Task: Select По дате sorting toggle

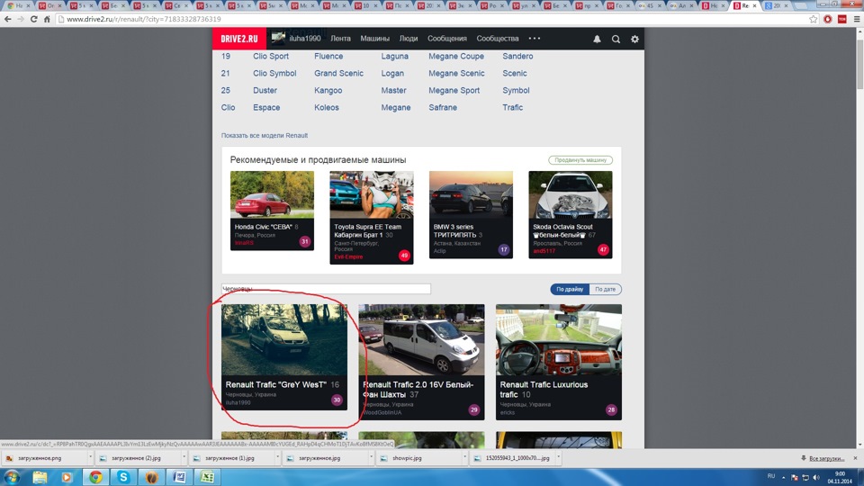Action: [605, 289]
